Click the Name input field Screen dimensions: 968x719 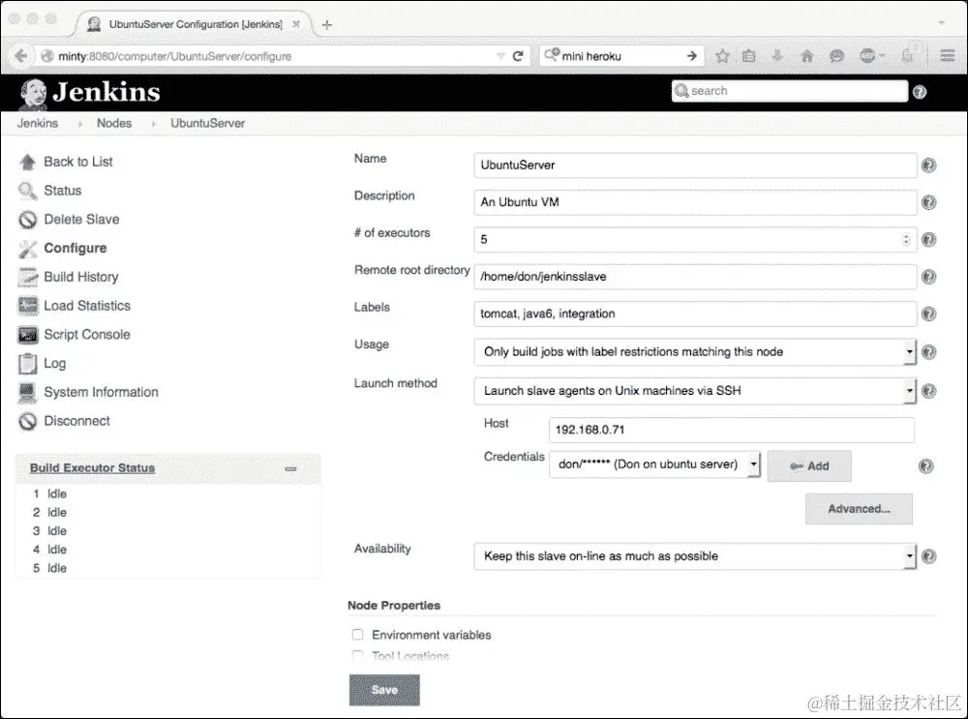[695, 165]
